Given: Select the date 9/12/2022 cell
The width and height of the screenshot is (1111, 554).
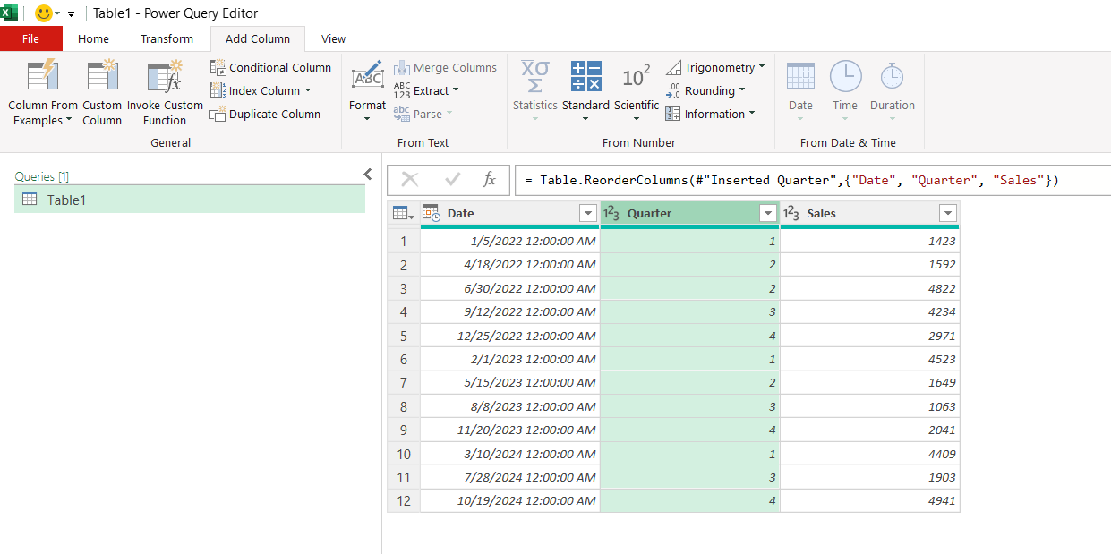Looking at the screenshot, I should pyautogui.click(x=509, y=311).
